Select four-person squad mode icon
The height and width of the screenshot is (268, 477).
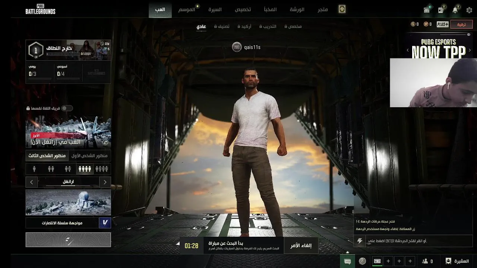[85, 169]
